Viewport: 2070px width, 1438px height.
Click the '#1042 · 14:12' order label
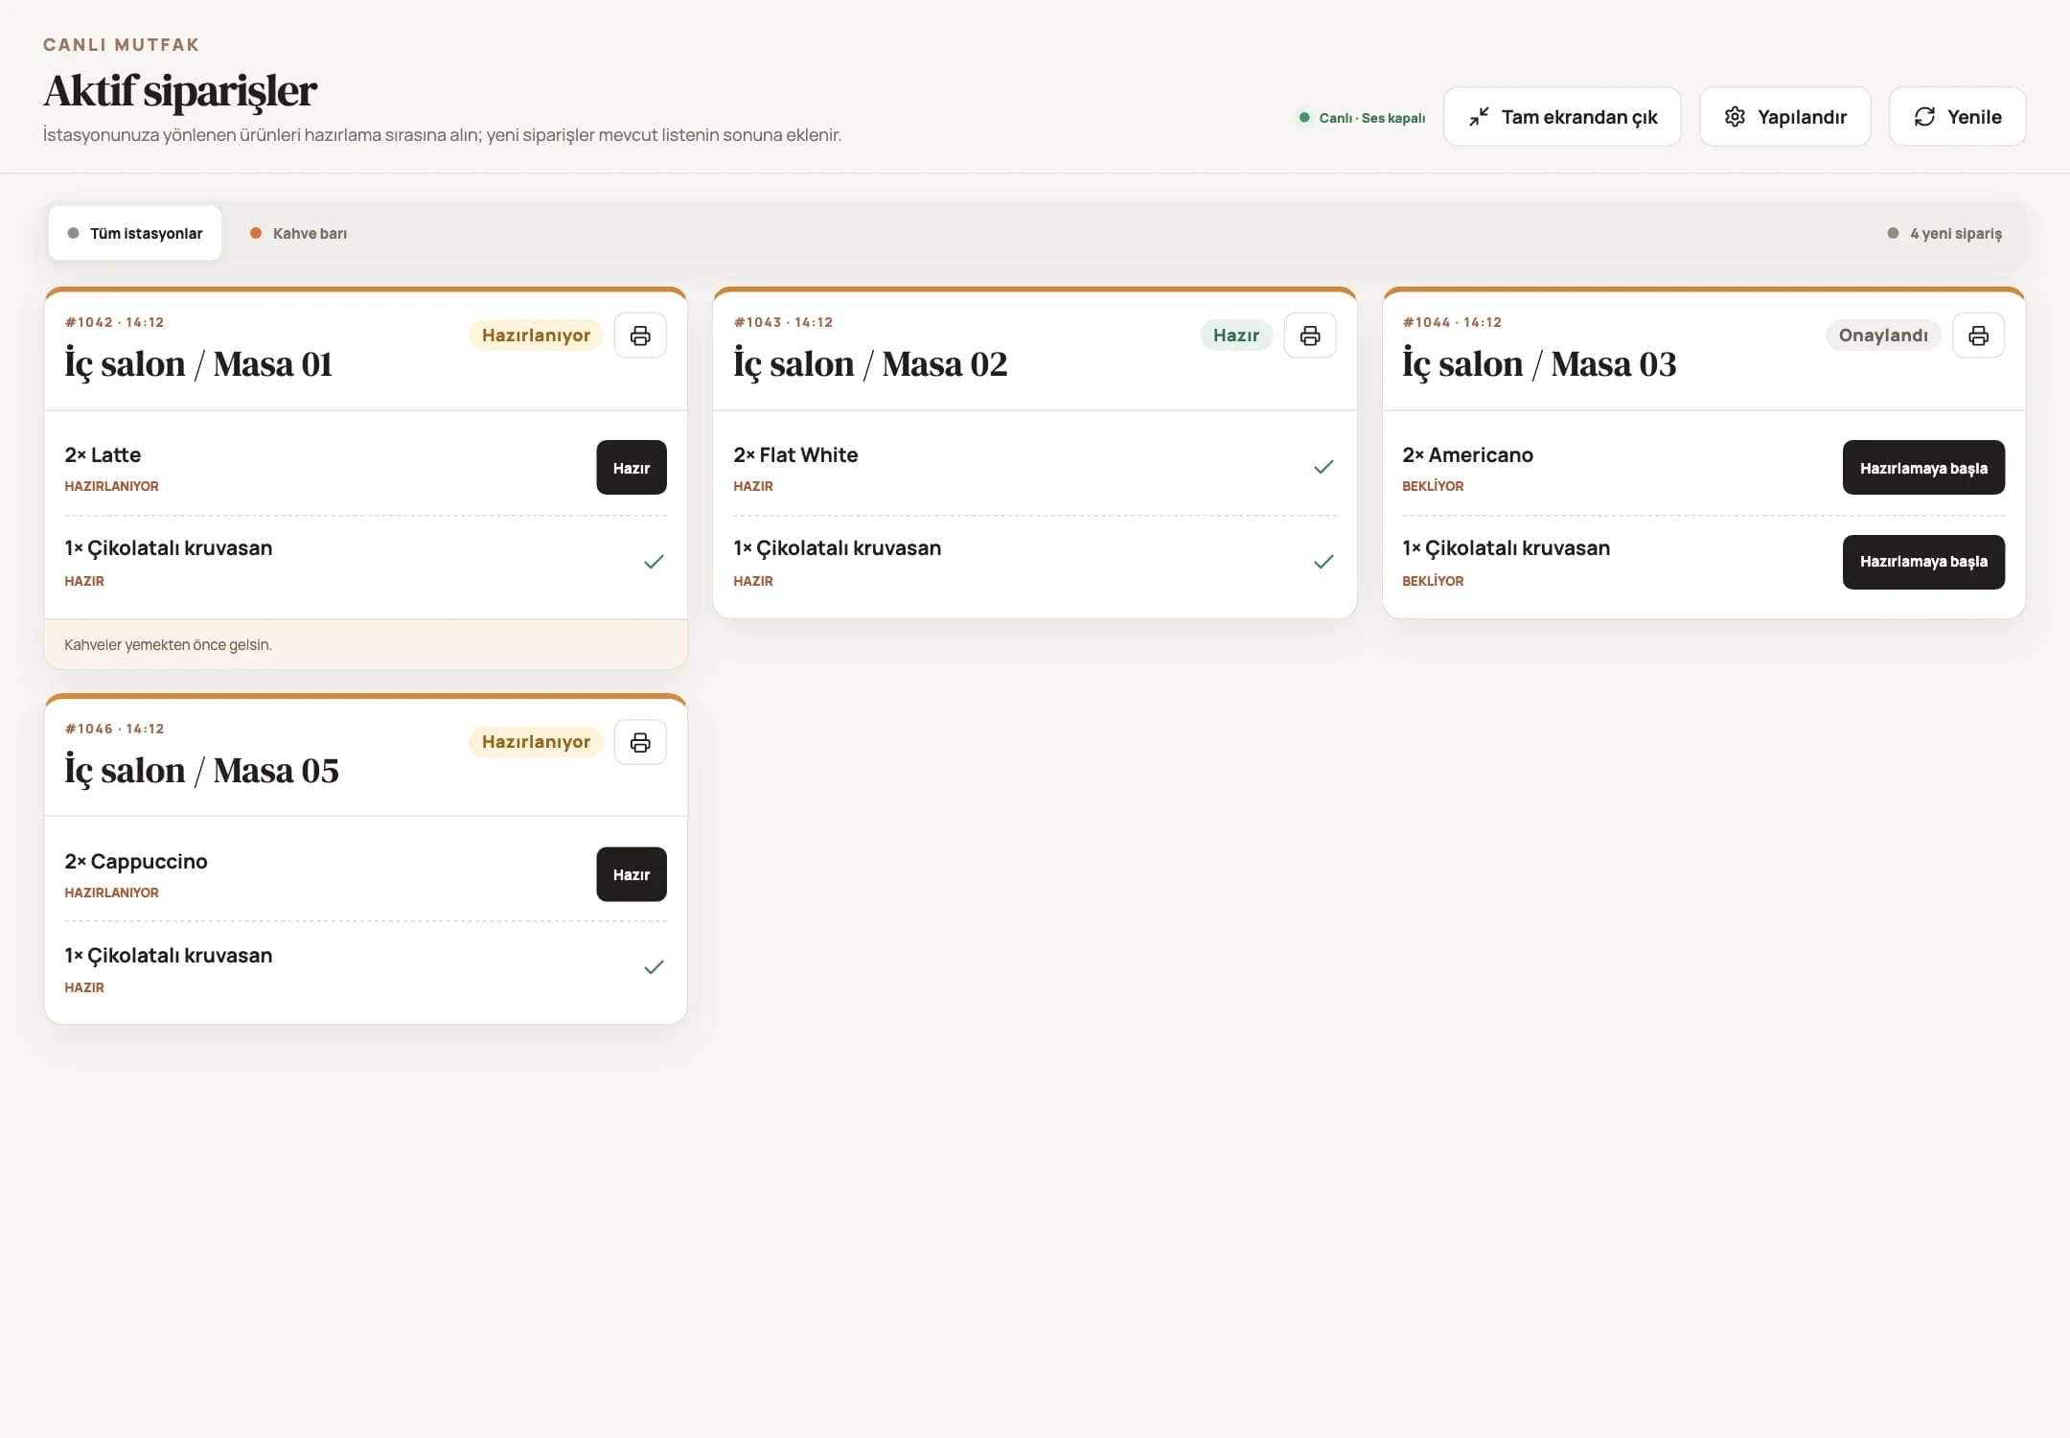tap(114, 322)
